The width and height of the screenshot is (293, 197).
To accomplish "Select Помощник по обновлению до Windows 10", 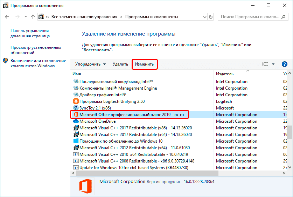I will pos(121,141).
